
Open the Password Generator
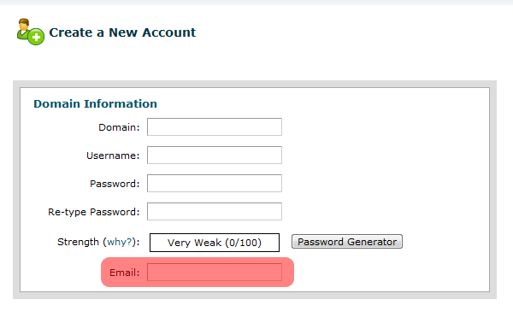[347, 242]
